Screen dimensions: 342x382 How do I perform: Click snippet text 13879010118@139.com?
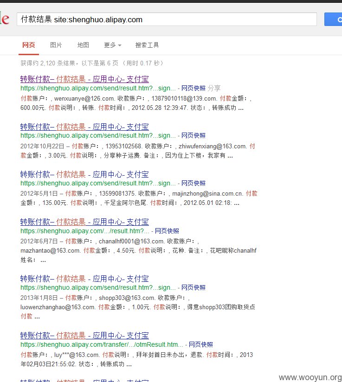click(x=184, y=98)
